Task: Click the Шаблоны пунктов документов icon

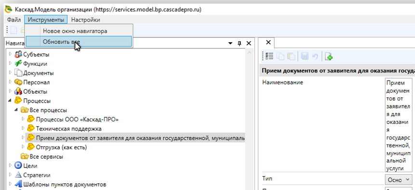Action: [x=18, y=184]
